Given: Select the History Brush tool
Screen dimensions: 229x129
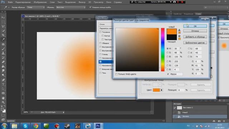Looking at the screenshot, I should click(3, 57).
